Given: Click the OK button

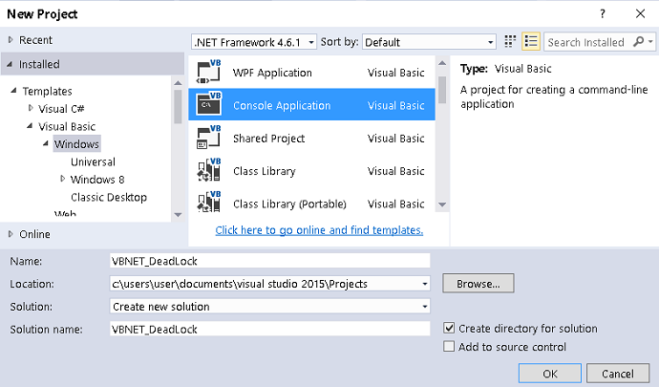Looking at the screenshot, I should click(x=550, y=374).
